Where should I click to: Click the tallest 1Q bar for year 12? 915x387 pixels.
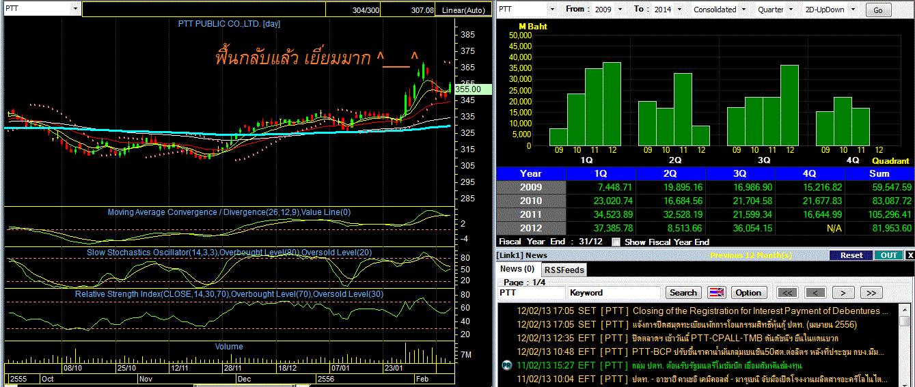(612, 104)
